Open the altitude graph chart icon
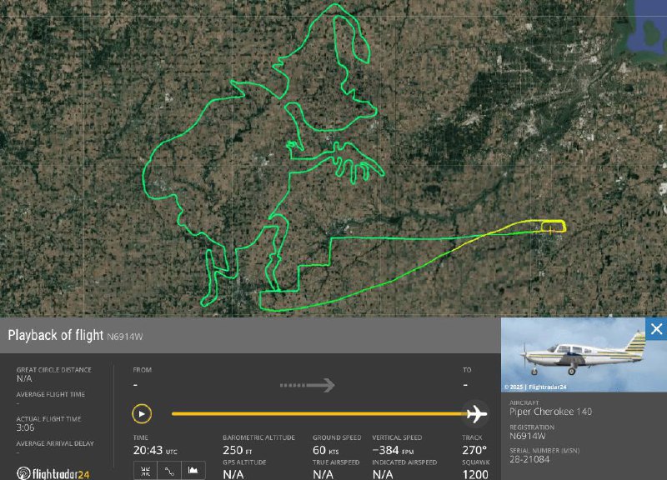This screenshot has height=480, width=667. 193,471
